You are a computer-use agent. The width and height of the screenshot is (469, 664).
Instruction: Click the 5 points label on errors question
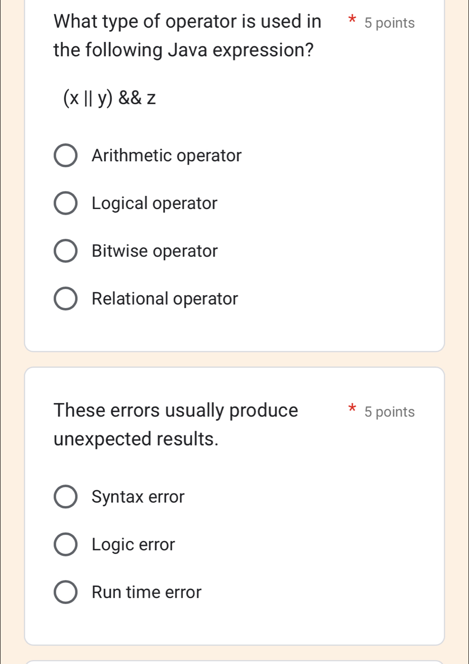tap(389, 412)
